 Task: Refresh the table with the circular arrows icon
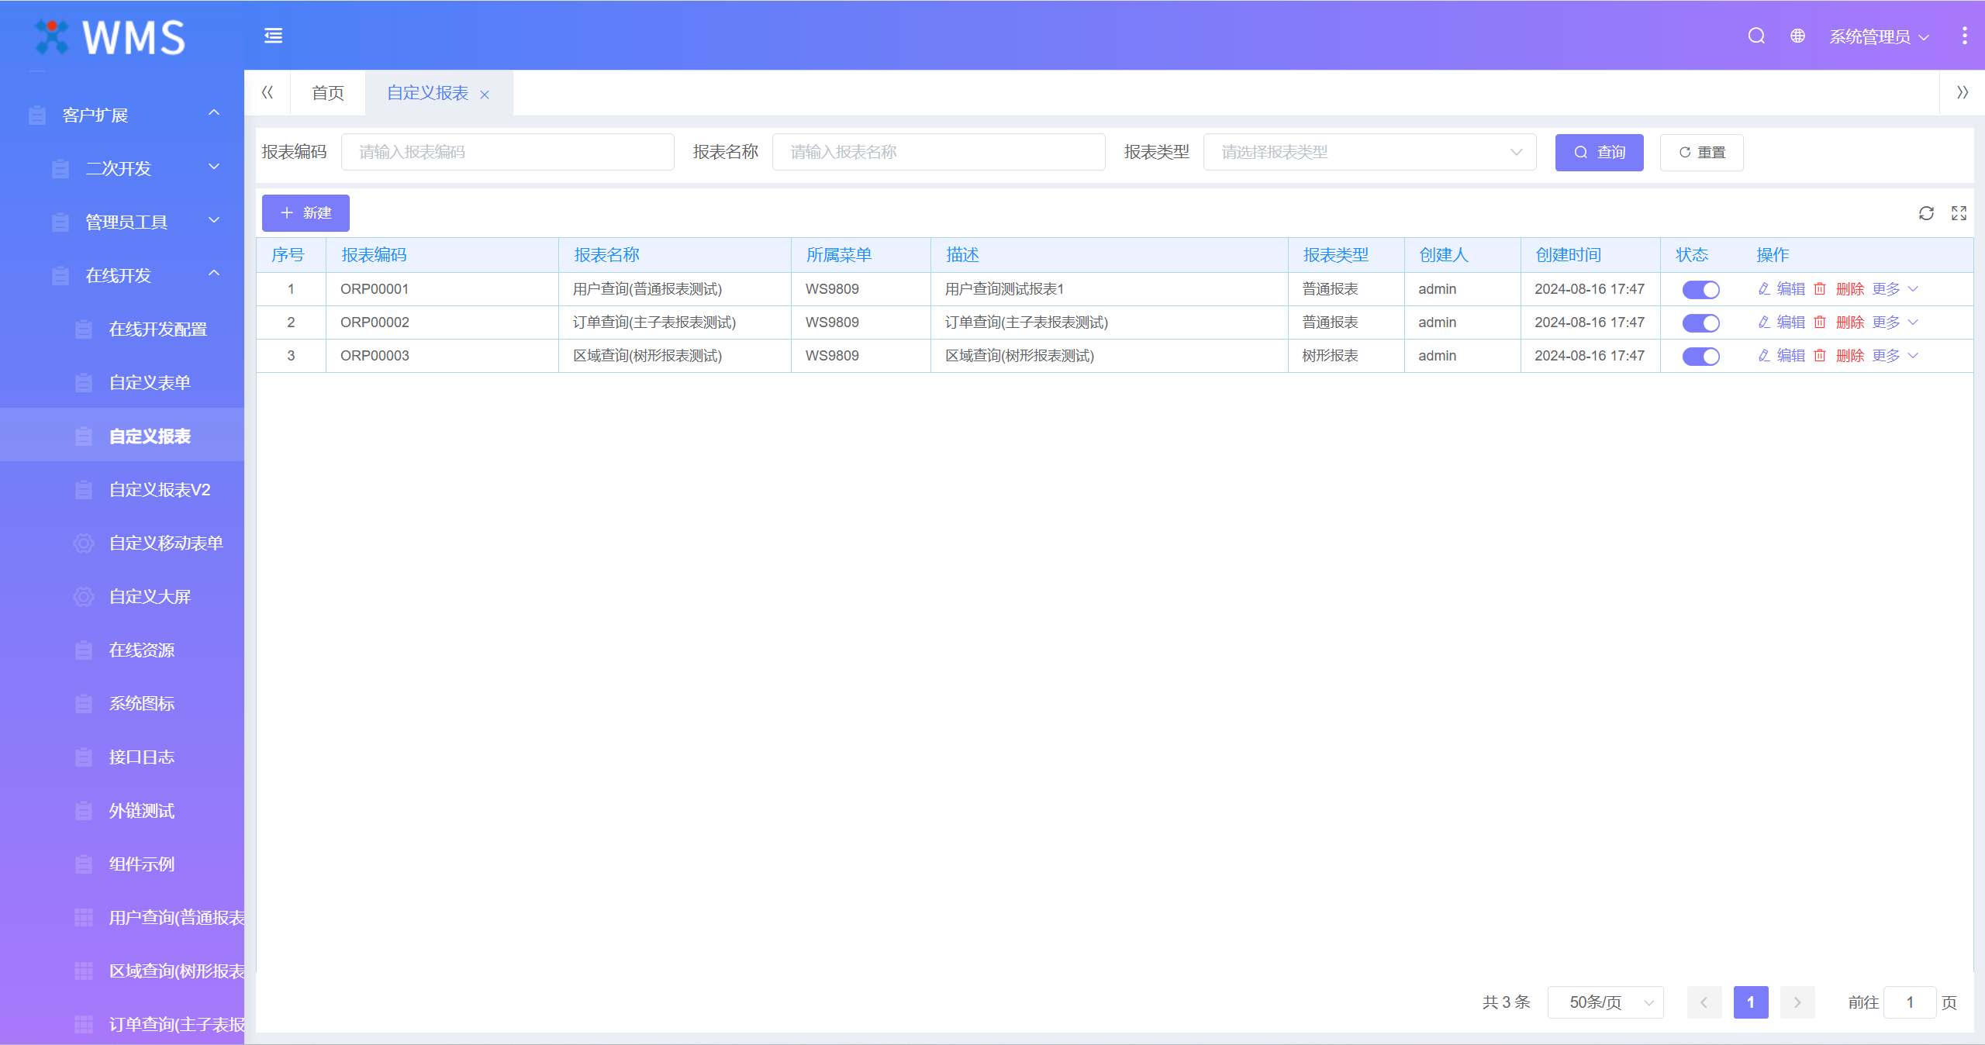point(1926,213)
